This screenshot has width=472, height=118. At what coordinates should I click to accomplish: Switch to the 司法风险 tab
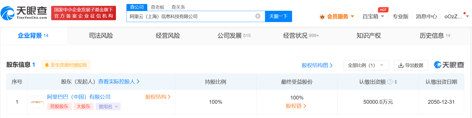pos(101,36)
